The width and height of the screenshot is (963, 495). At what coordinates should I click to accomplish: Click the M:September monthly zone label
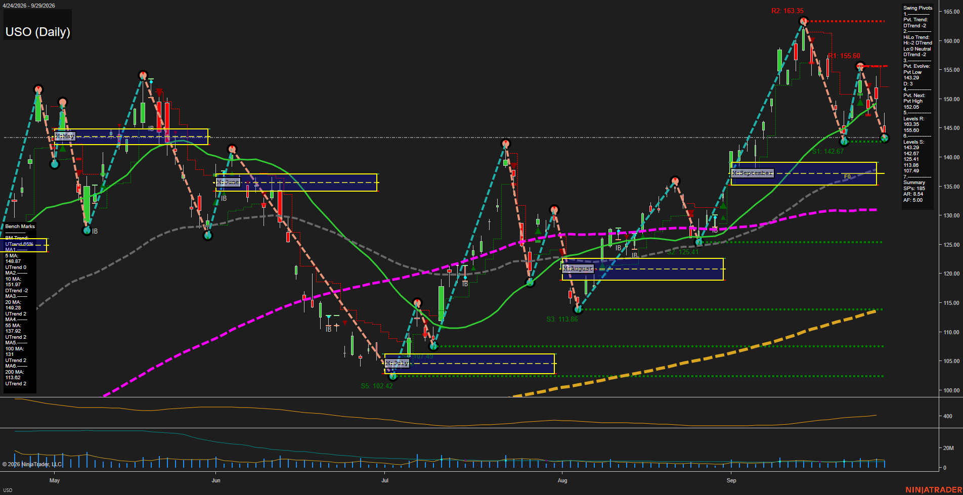(x=752, y=173)
